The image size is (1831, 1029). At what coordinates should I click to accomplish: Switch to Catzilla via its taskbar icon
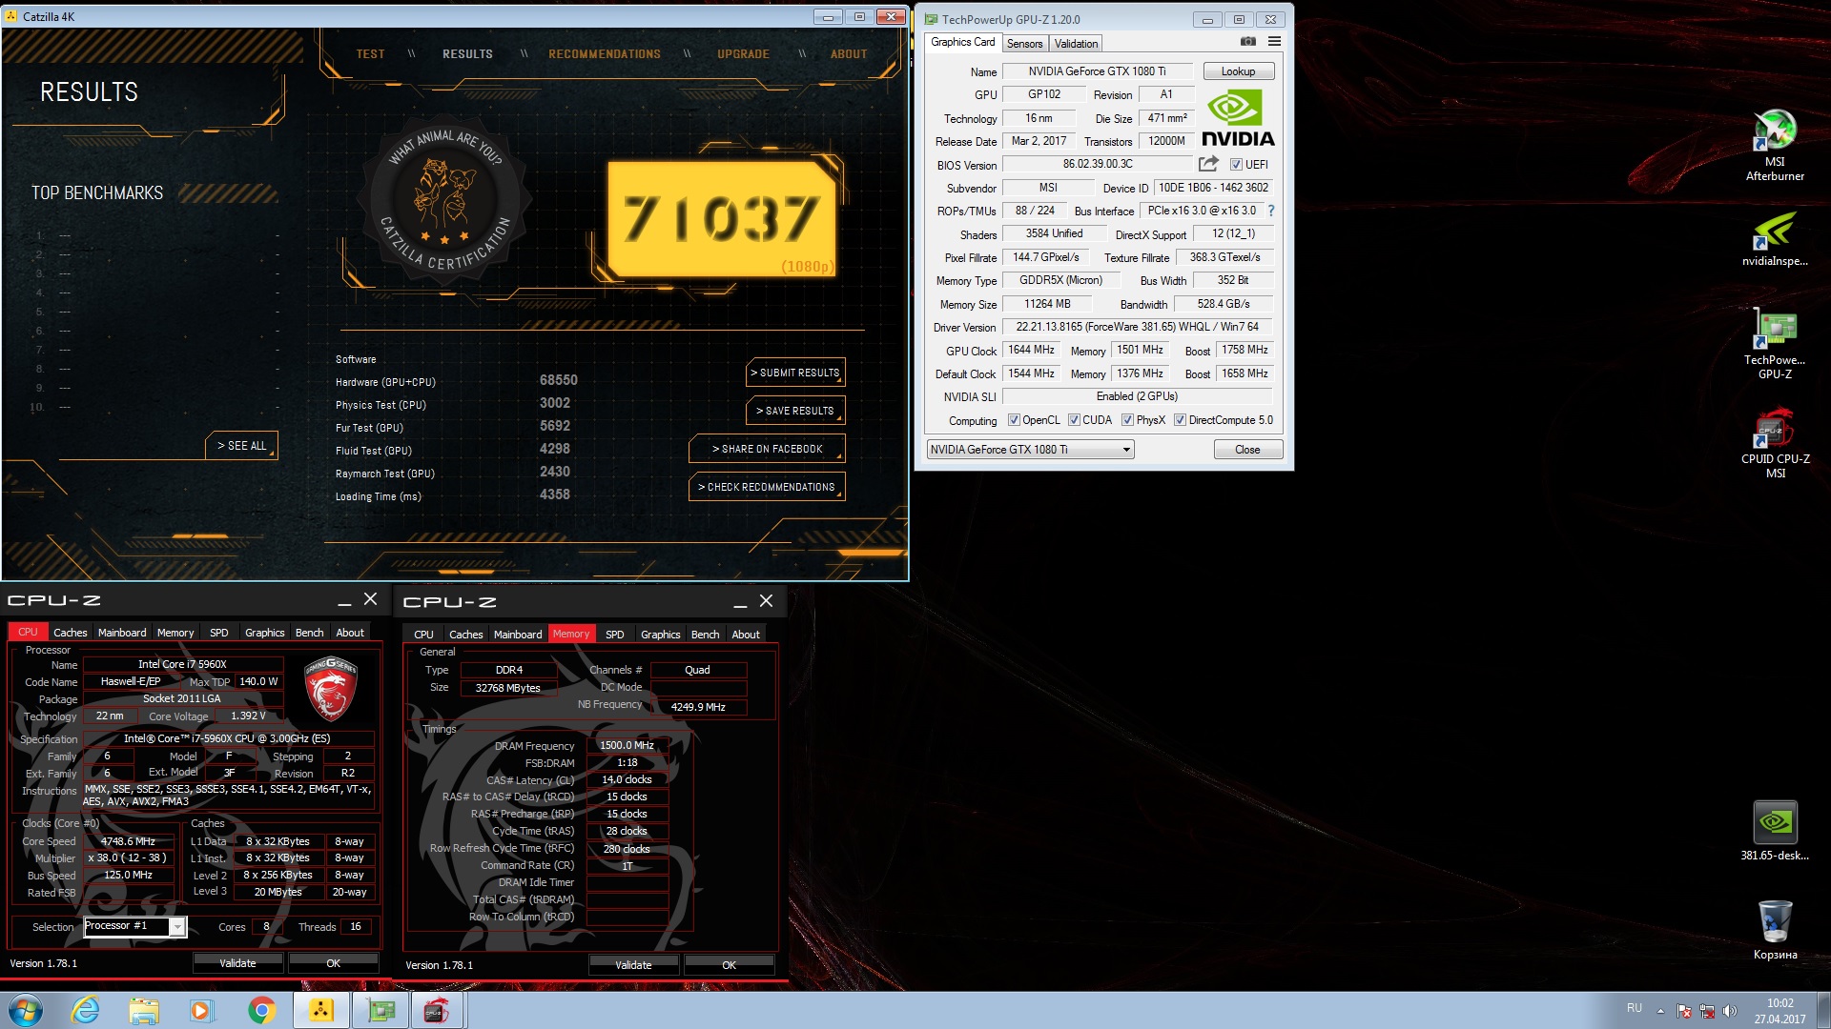[321, 1010]
